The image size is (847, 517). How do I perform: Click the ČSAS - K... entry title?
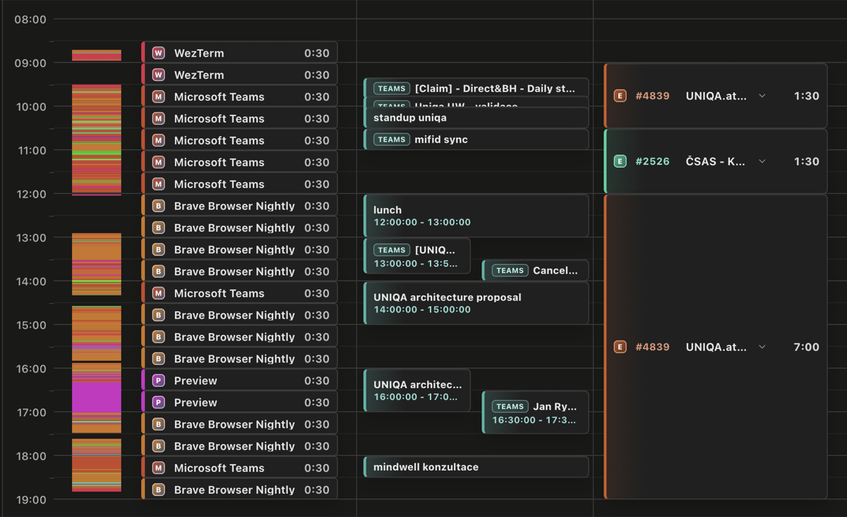[716, 162]
